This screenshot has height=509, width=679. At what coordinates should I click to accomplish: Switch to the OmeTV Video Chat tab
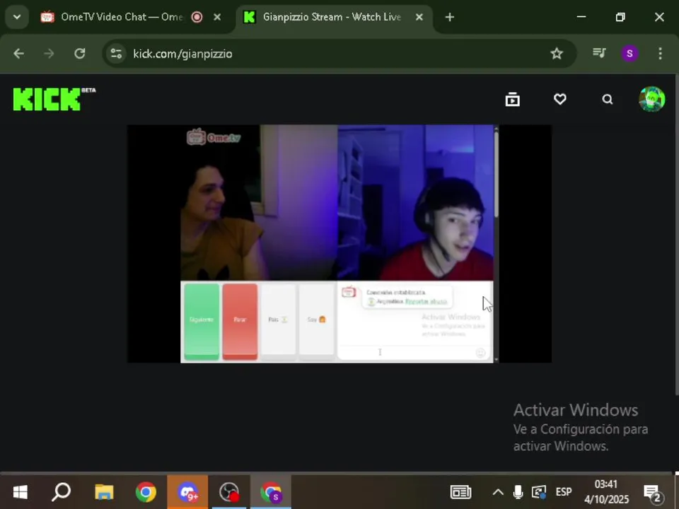pos(122,17)
